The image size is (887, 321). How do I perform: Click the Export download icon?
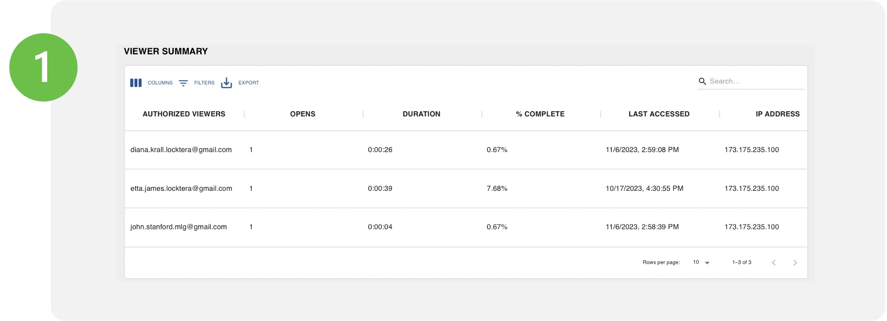coord(227,83)
